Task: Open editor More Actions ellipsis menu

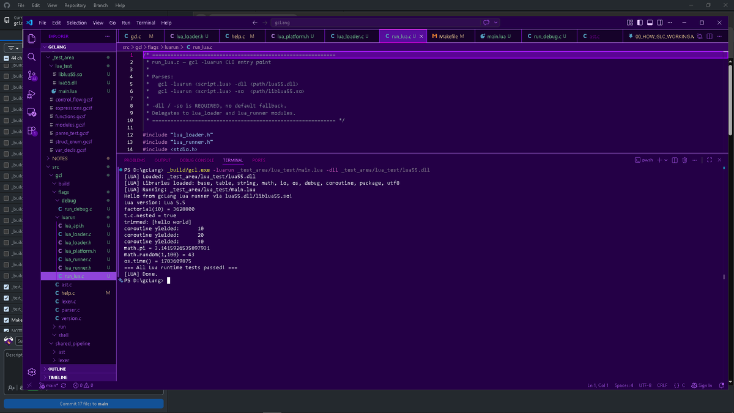Action: [719, 36]
